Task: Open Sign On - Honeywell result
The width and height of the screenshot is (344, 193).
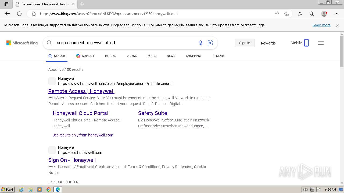Action: click(72, 160)
